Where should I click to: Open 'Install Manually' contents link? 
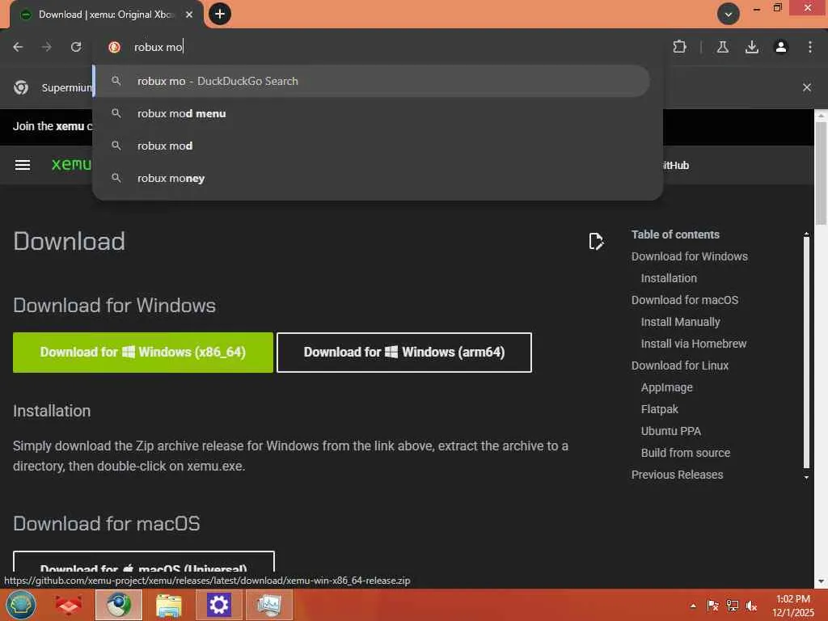click(x=680, y=322)
